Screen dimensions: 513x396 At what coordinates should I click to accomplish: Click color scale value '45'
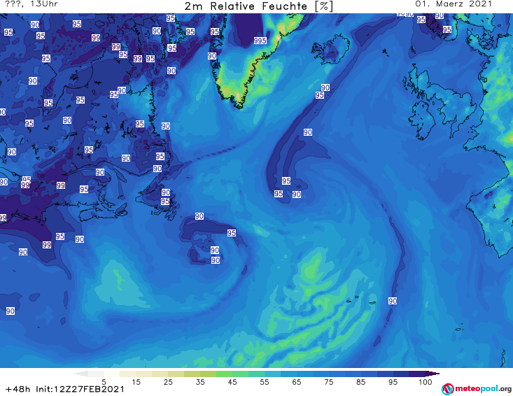pyautogui.click(x=232, y=382)
